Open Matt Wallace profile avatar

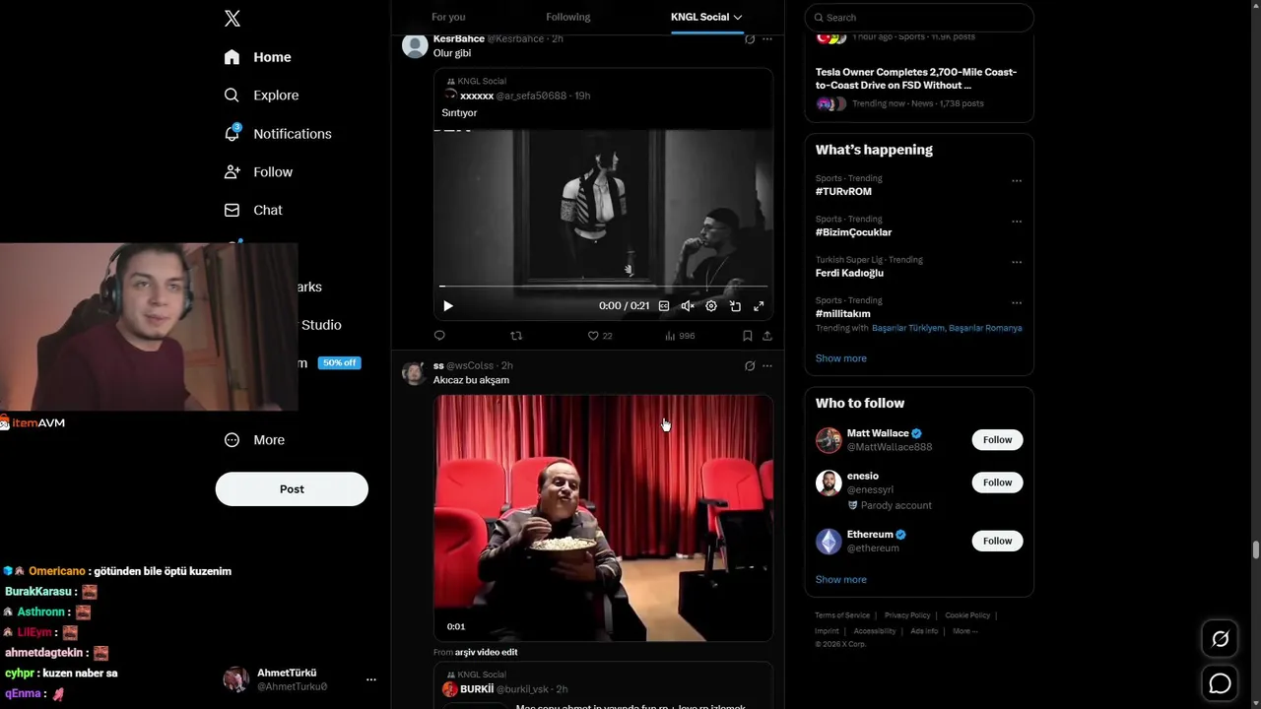coord(829,440)
